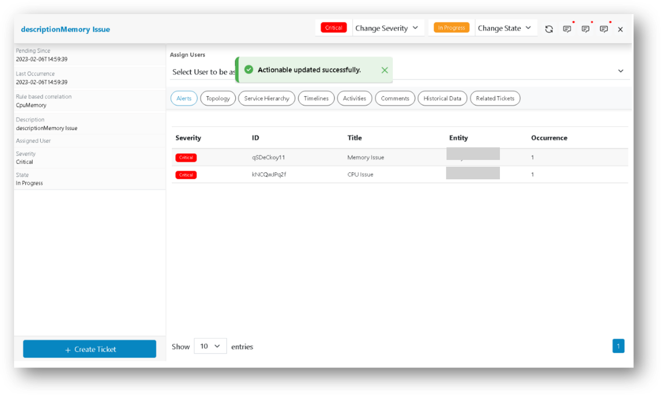This screenshot has height=396, width=662.
Task: Click the descriptionMemory Issue panel title
Action: coord(66,29)
